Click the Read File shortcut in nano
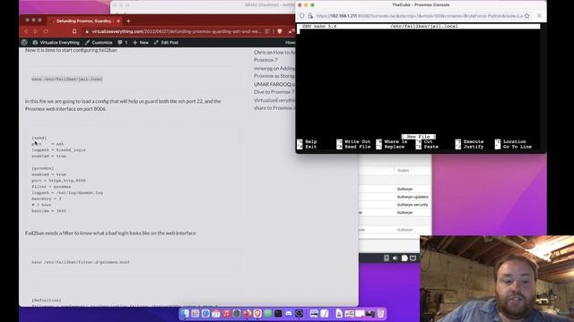 pyautogui.click(x=353, y=147)
